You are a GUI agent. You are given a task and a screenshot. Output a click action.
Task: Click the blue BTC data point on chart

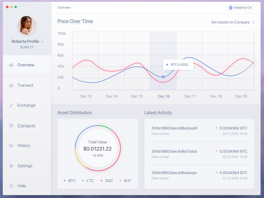pos(163,77)
